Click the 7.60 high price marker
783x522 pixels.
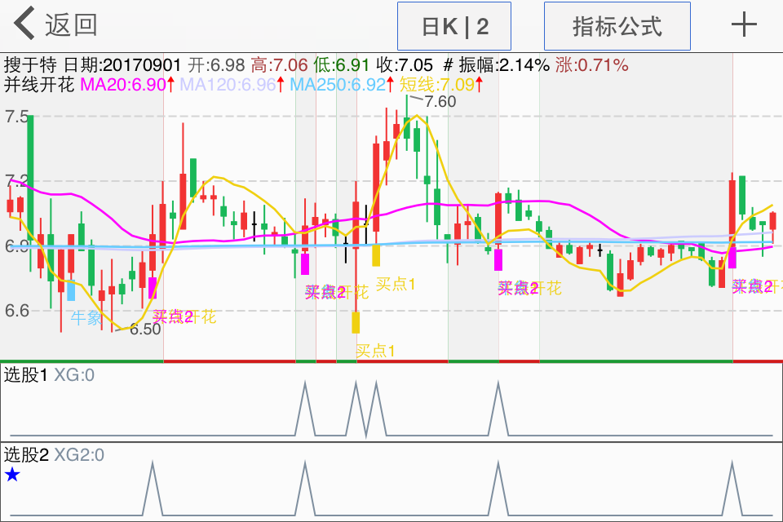[440, 101]
